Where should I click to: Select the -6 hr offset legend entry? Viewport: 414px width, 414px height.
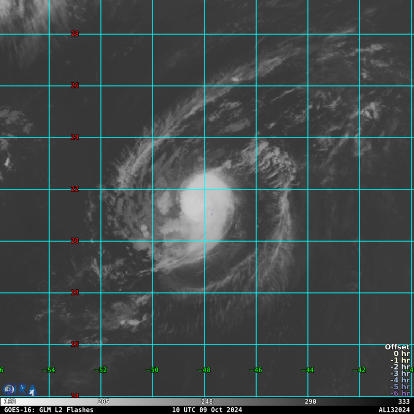(x=400, y=393)
